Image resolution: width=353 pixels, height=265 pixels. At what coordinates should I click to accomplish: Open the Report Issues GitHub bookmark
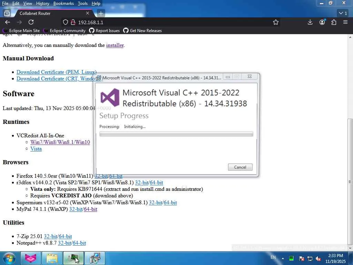click(104, 30)
